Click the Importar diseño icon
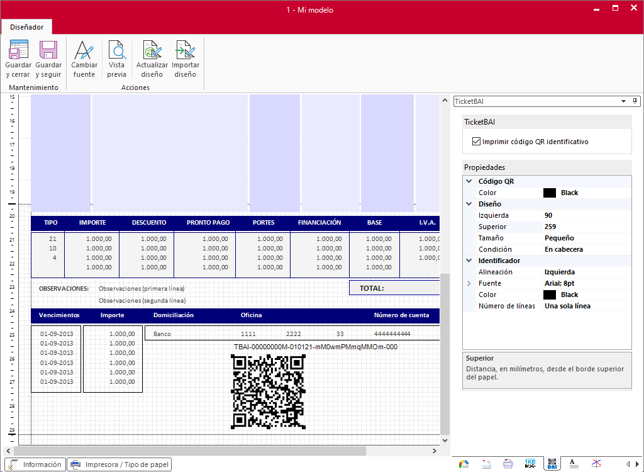The image size is (644, 472). pos(186,50)
